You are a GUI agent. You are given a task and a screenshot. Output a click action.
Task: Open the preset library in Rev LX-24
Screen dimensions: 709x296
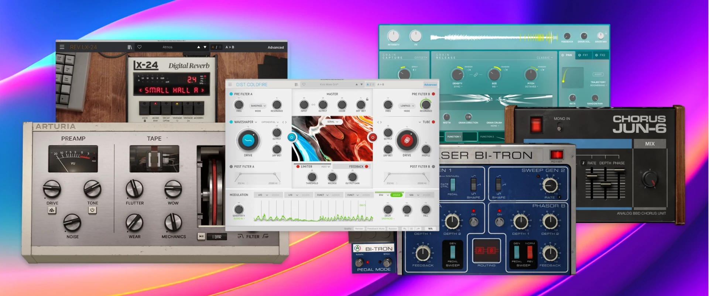pyautogui.click(x=130, y=47)
